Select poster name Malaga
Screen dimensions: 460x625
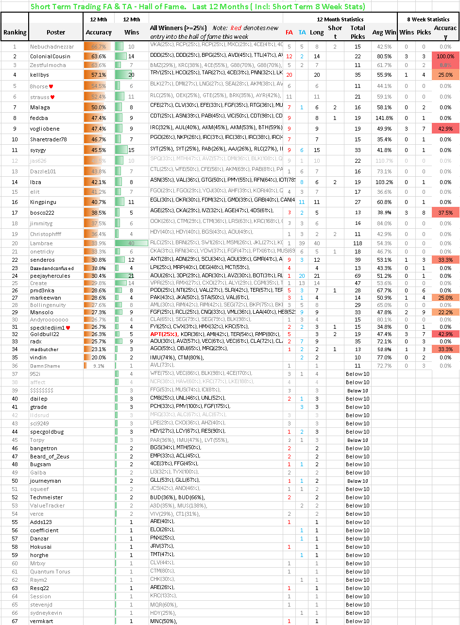coord(40,107)
